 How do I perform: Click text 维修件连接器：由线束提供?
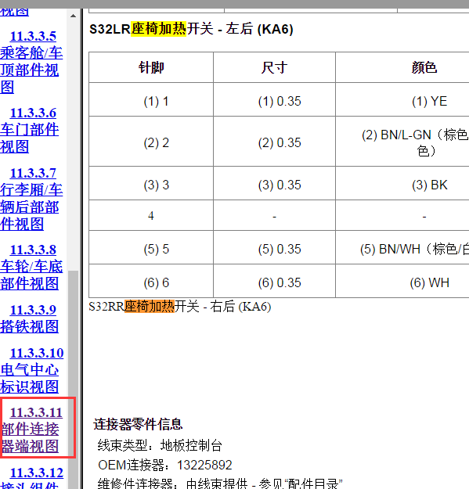(x=172, y=484)
